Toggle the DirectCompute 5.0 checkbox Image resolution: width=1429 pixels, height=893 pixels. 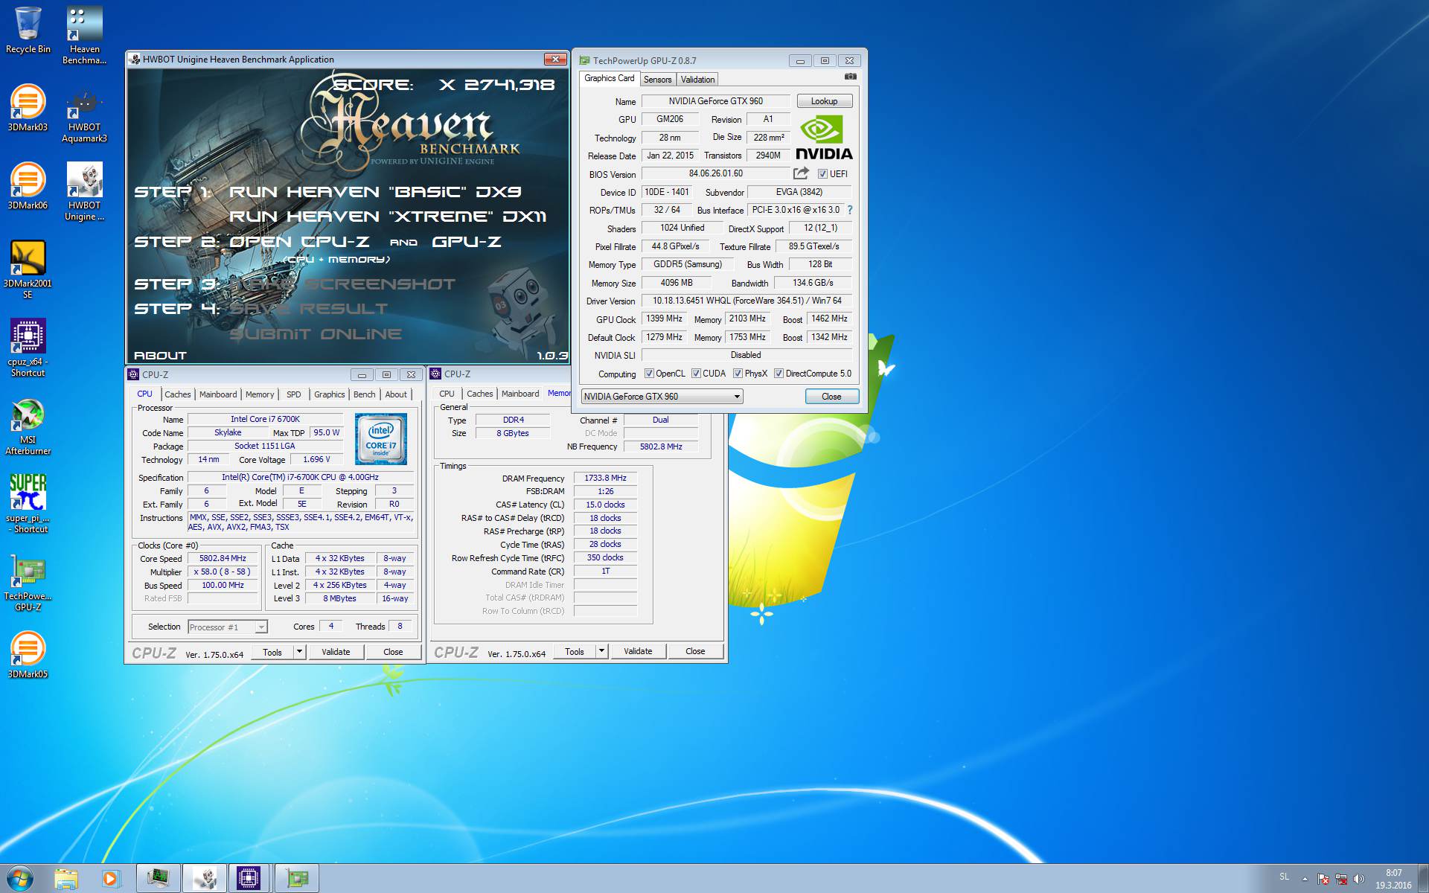779,374
